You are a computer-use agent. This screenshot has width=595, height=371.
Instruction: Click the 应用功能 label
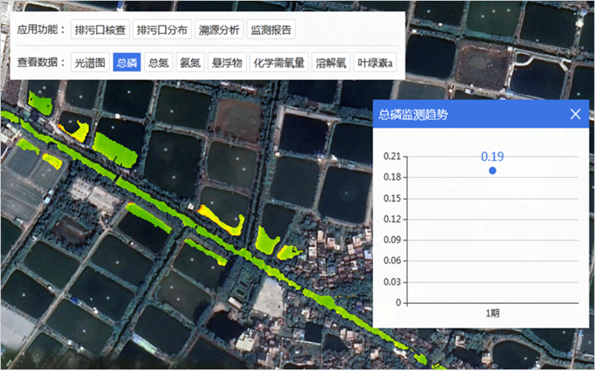tap(41, 30)
